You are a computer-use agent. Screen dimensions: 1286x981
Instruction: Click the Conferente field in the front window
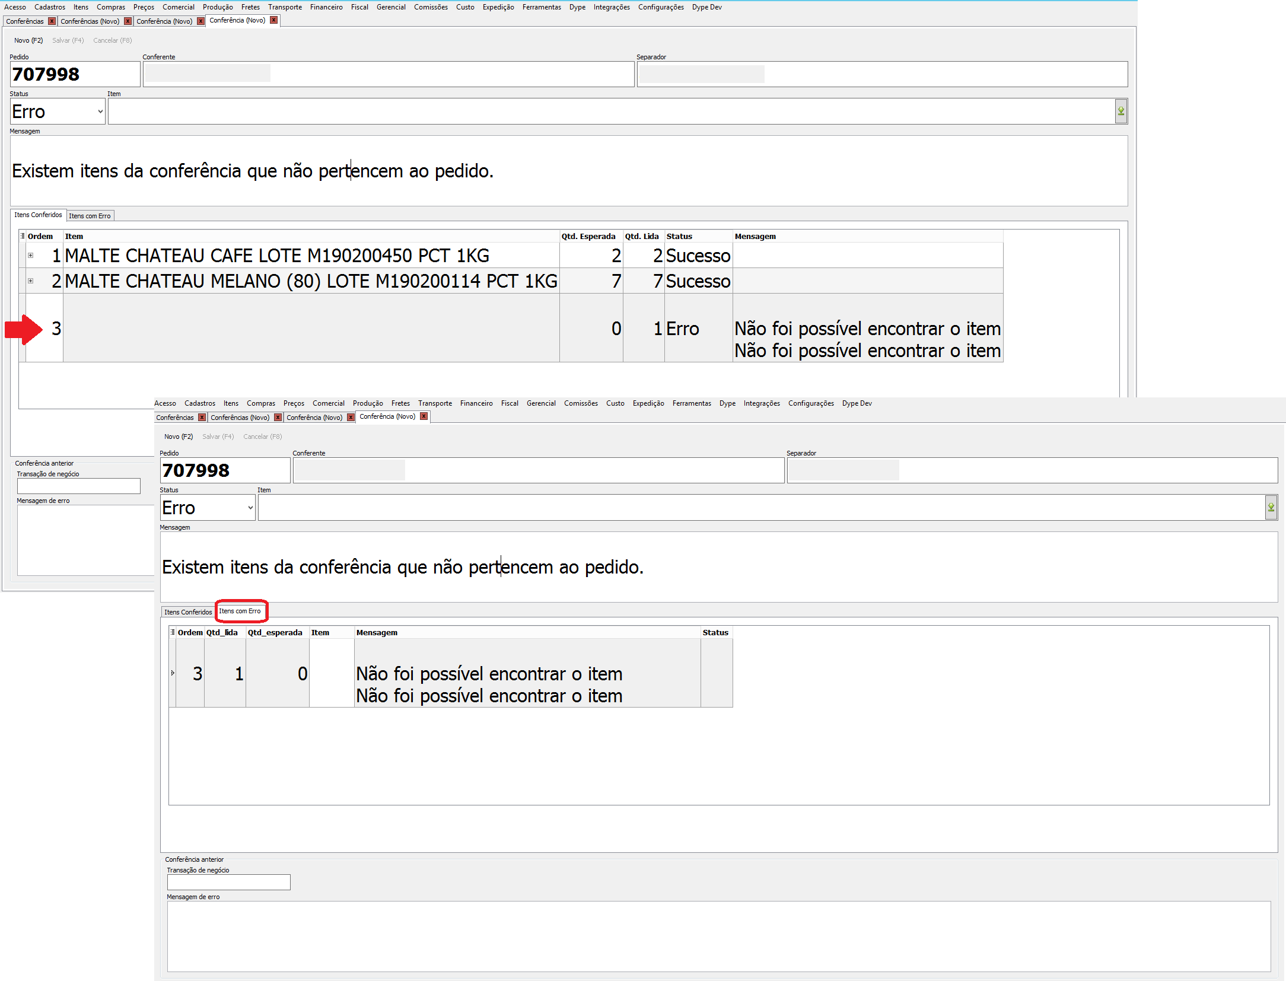539,470
